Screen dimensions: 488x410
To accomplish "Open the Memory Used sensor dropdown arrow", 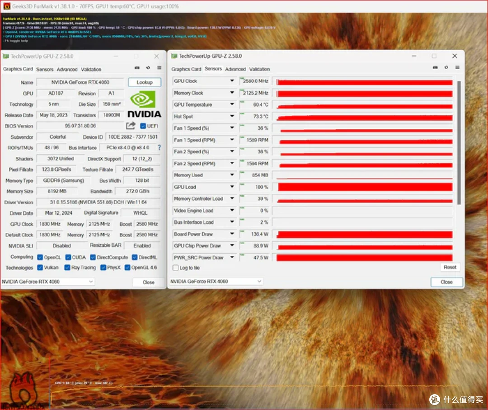I will (x=232, y=175).
